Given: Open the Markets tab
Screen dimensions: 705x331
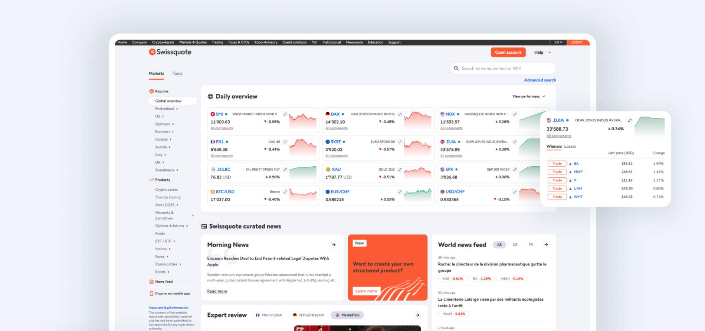Looking at the screenshot, I should point(156,73).
